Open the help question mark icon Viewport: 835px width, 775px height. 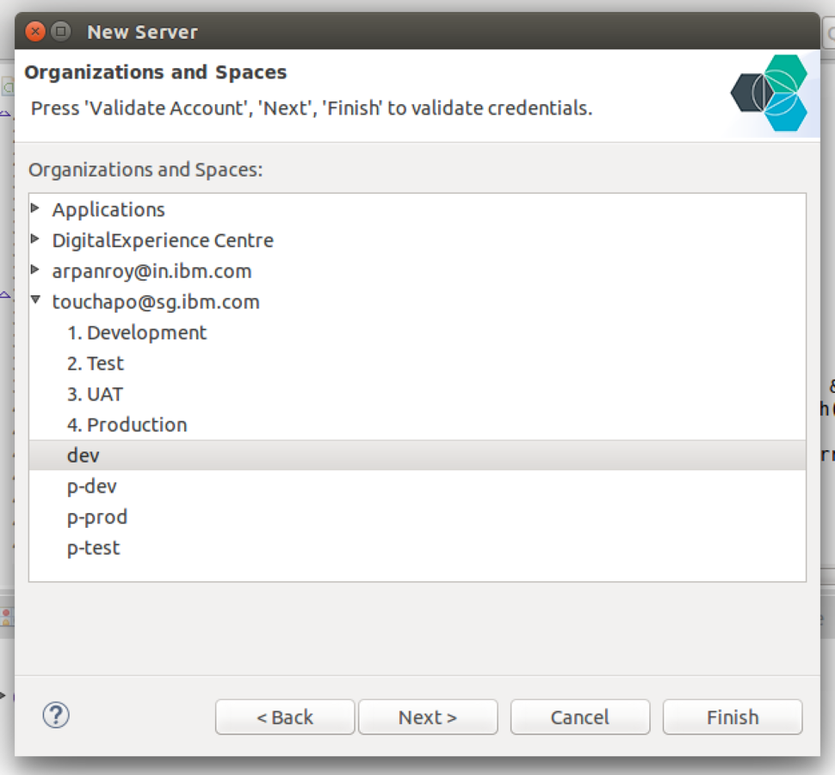pos(56,716)
